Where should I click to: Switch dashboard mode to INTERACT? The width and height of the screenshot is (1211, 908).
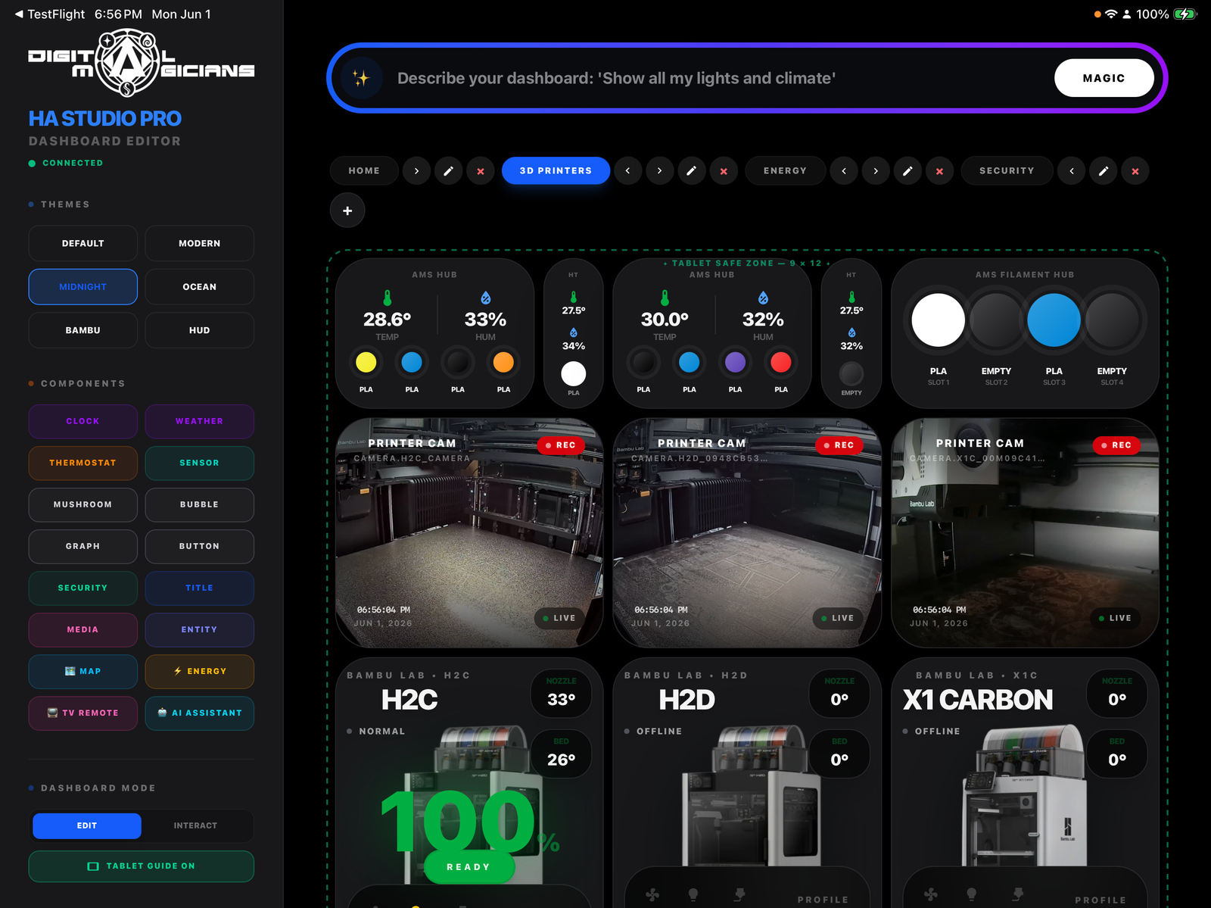[x=195, y=825]
